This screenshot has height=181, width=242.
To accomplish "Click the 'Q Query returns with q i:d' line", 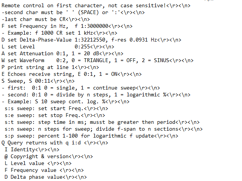I will (x=55, y=143).
